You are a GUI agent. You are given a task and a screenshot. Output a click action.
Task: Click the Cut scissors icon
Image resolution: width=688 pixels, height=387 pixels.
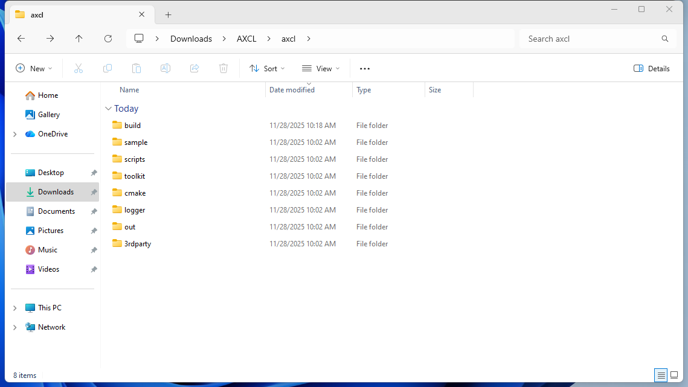coord(79,69)
